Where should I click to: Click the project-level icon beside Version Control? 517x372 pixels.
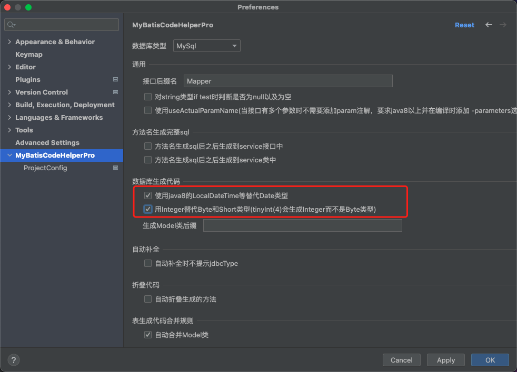point(115,92)
